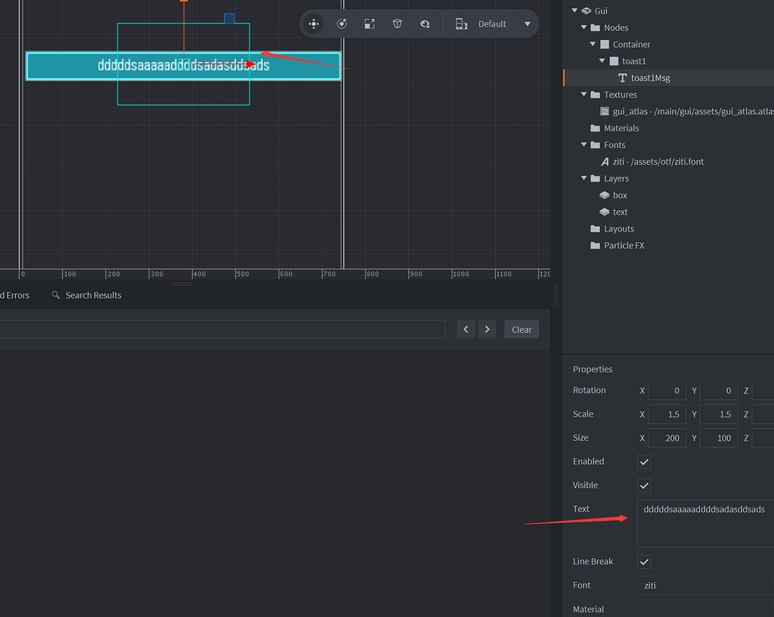The image size is (774, 617).
Task: Select the Move tool
Action: [x=314, y=23]
